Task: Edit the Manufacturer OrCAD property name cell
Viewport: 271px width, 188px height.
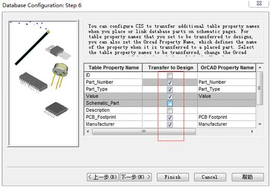Action: [227, 124]
